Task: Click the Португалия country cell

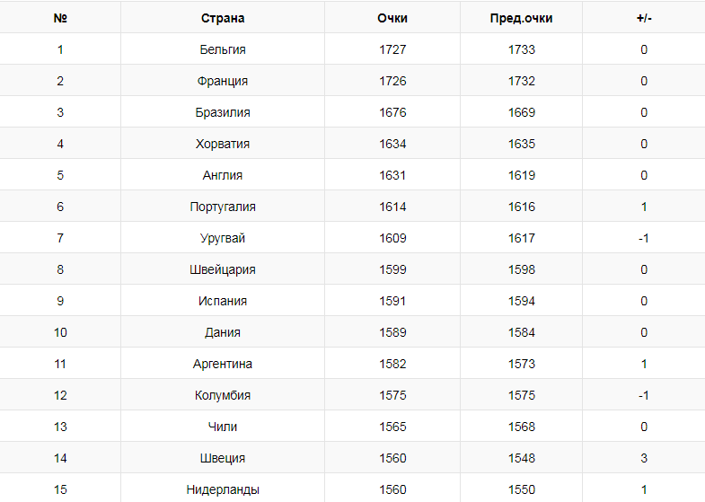Action: [x=223, y=207]
